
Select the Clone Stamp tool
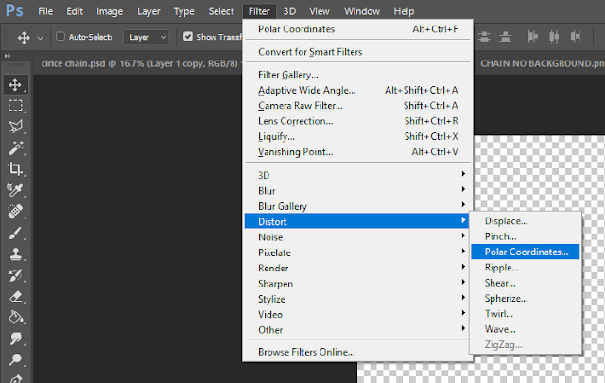tap(15, 254)
